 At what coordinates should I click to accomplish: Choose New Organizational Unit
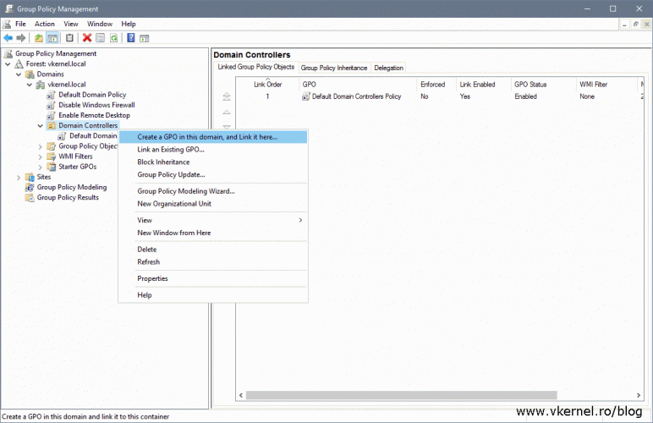pos(213,203)
